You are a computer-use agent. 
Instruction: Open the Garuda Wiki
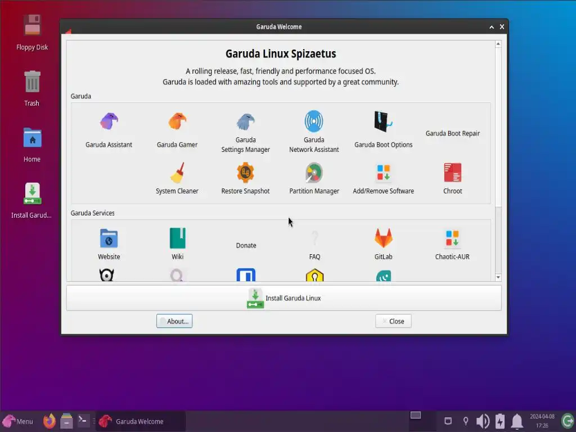(x=177, y=244)
